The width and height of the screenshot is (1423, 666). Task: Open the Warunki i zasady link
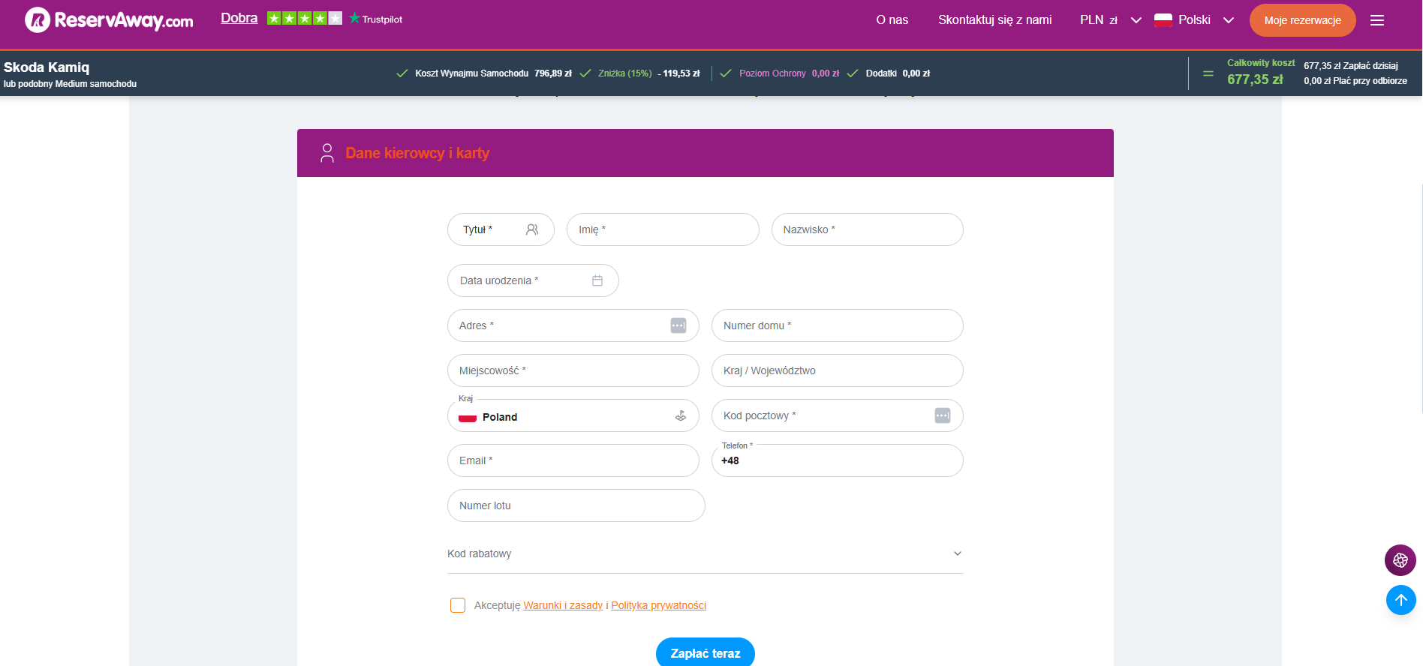[563, 605]
